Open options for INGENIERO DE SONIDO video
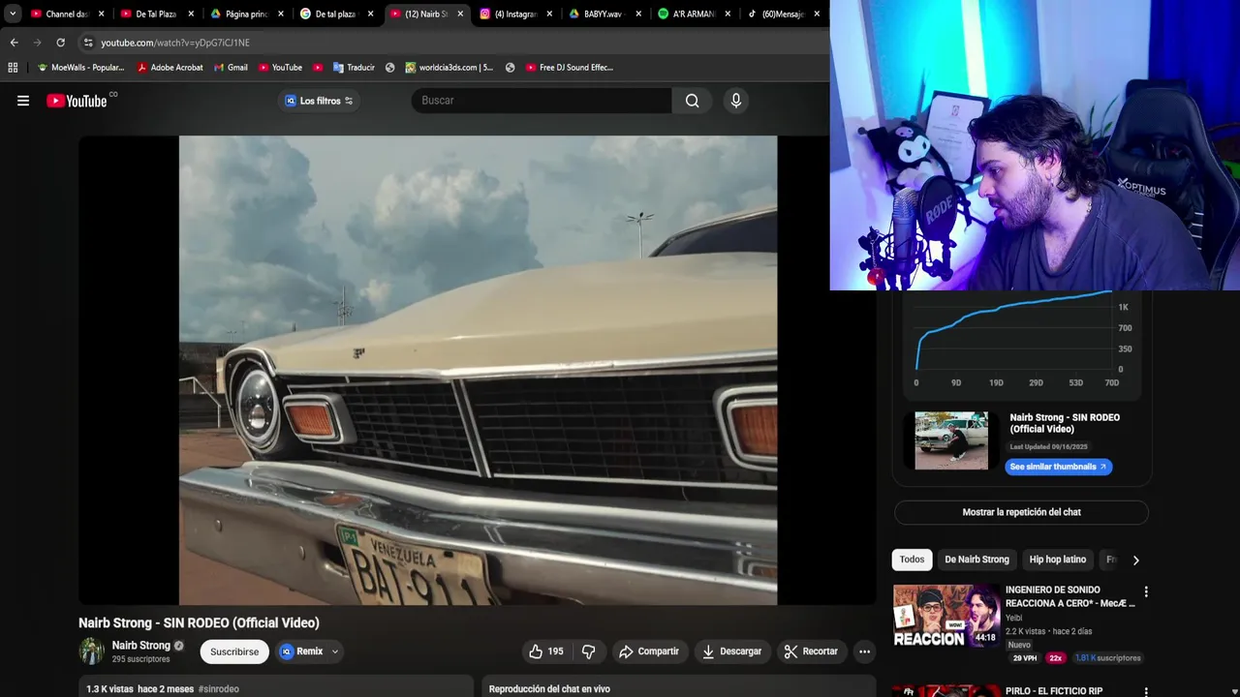 pyautogui.click(x=1146, y=591)
